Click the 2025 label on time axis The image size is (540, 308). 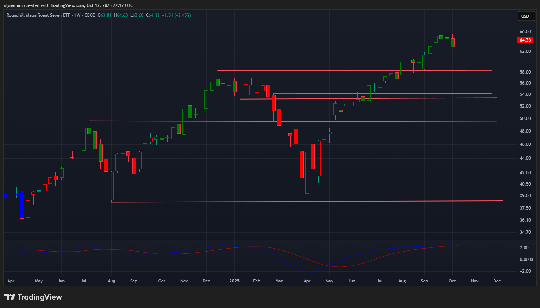(x=234, y=281)
